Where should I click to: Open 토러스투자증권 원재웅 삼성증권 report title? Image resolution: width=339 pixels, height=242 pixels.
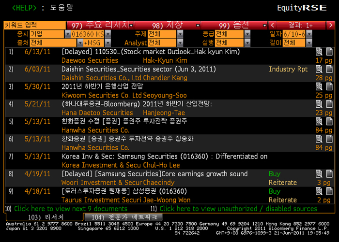coord(124,191)
